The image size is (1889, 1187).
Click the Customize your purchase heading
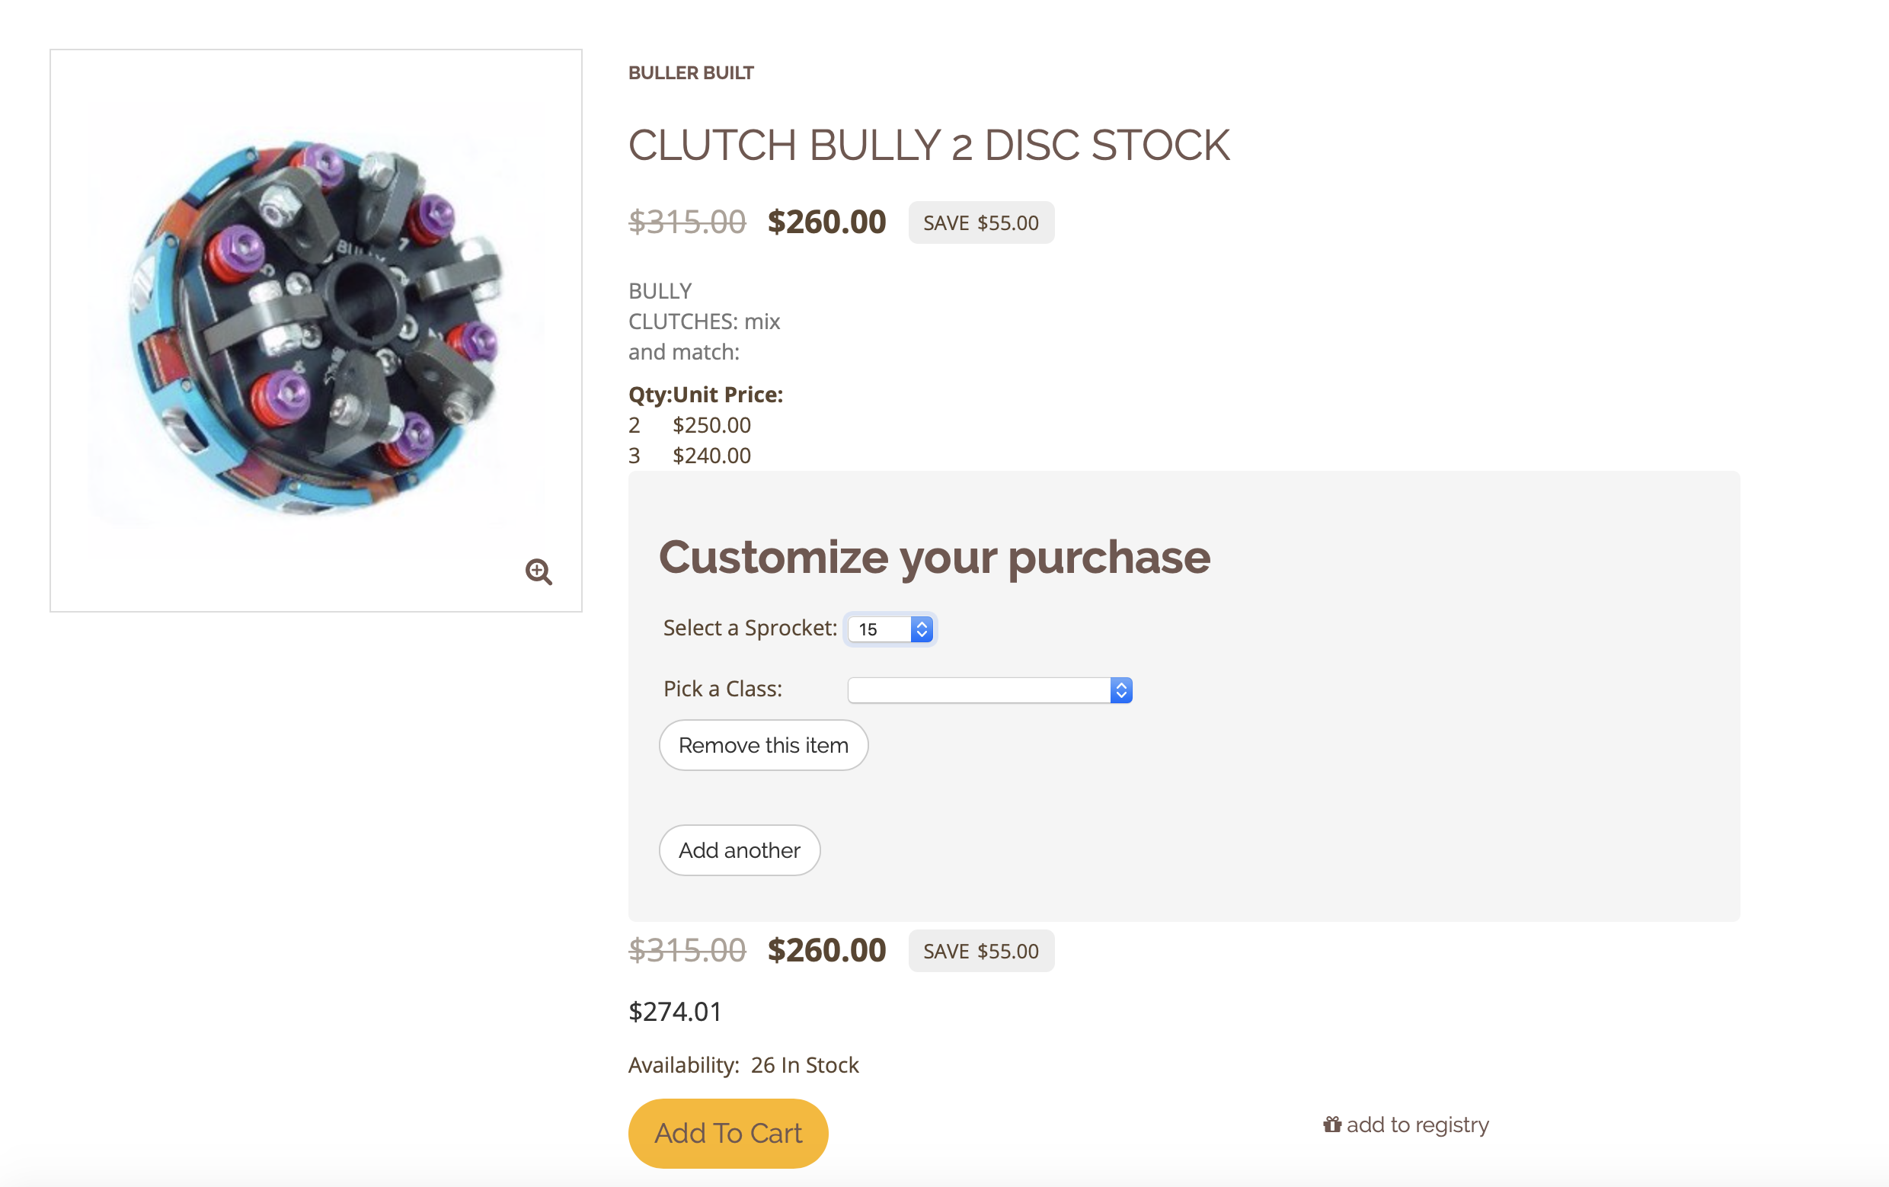click(x=934, y=557)
